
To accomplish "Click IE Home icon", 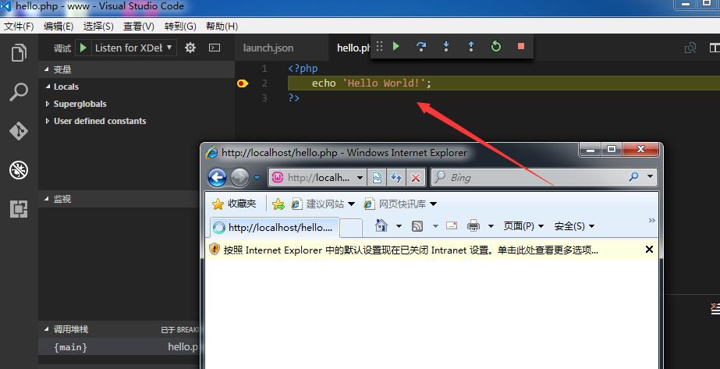I will 381,225.
